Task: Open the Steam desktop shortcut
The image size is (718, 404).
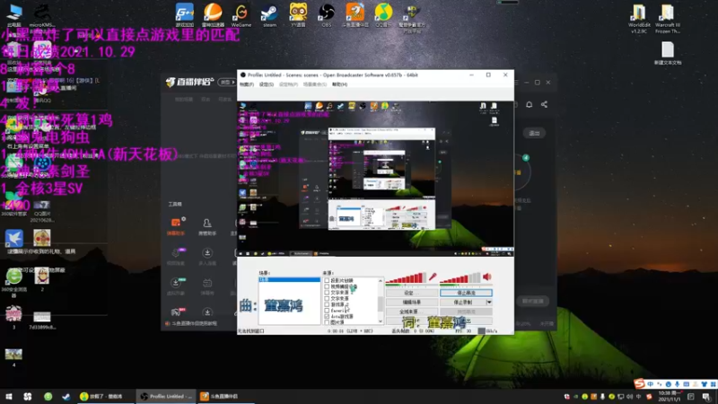Action: click(270, 15)
